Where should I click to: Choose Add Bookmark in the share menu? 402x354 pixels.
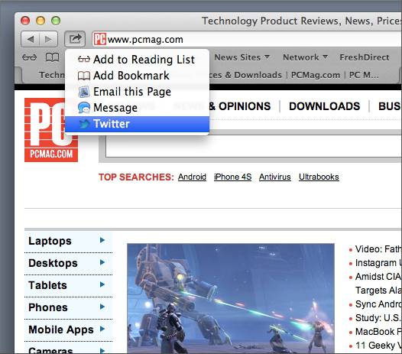coord(137,76)
